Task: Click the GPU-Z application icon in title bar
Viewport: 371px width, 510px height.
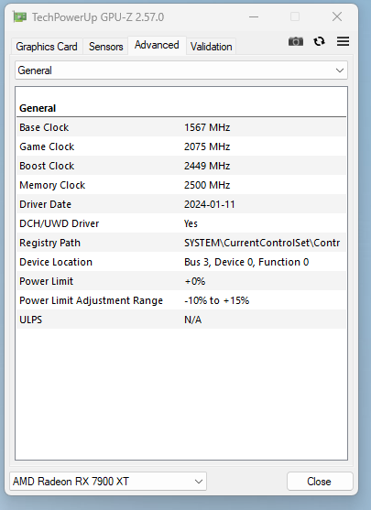Action: pos(19,16)
